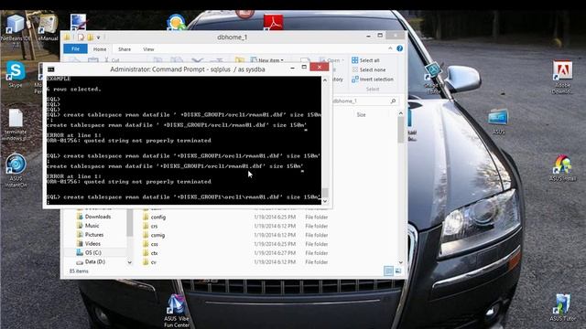Maximize the Command Prompt window
The height and width of the screenshot is (329, 586).
point(304,67)
